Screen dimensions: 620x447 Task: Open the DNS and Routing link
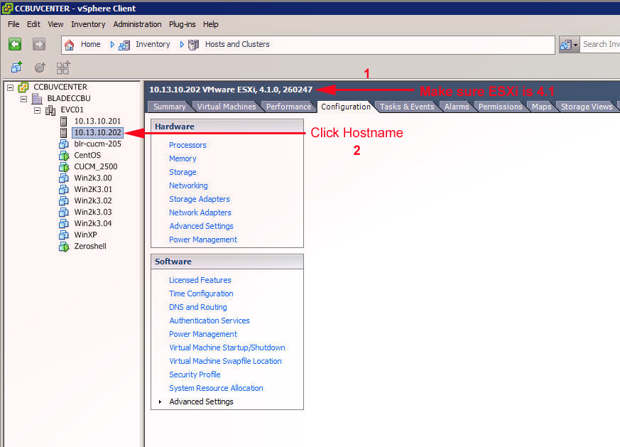[197, 307]
